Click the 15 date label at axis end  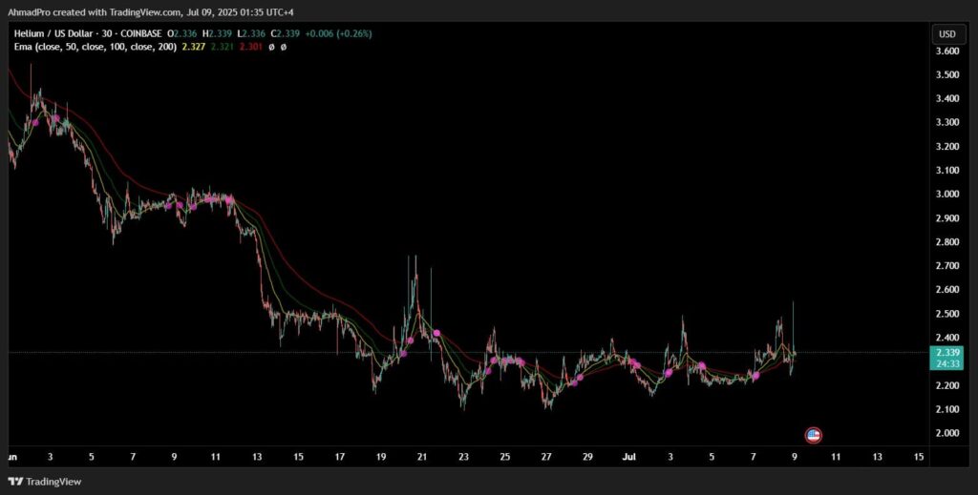918,457
